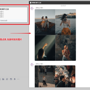Open the sender avatar above the street photos

click(x=32, y=64)
